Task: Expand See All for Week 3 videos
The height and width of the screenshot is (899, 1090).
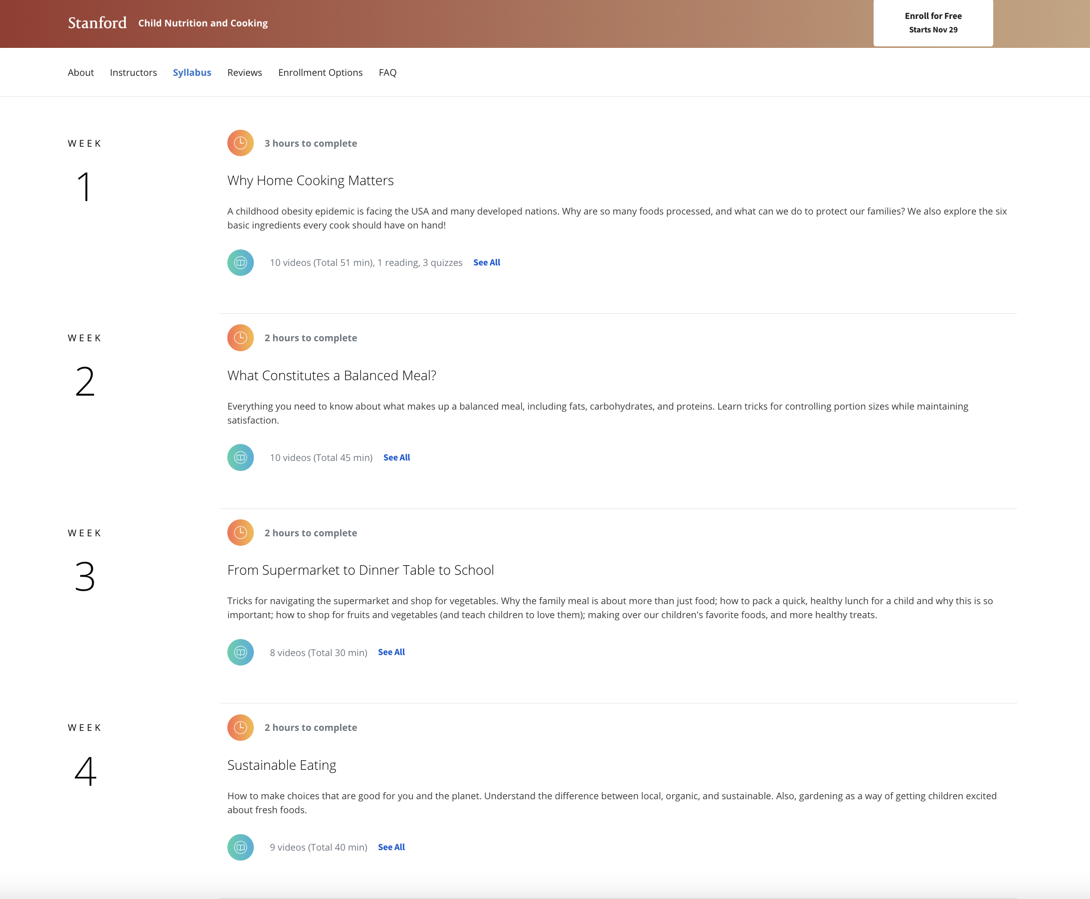Action: point(391,652)
